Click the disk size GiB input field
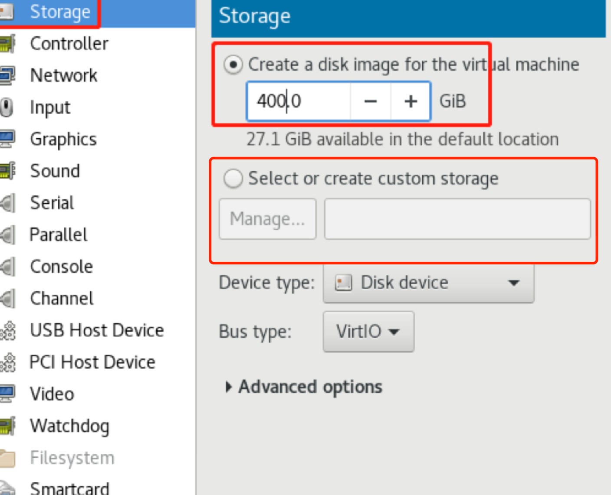Screen dimensions: 611x495 click(299, 101)
